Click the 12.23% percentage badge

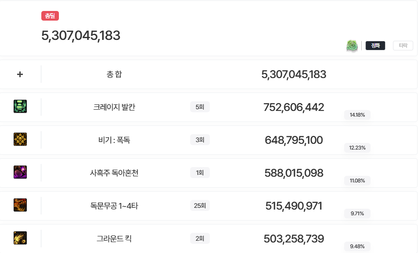(x=357, y=148)
